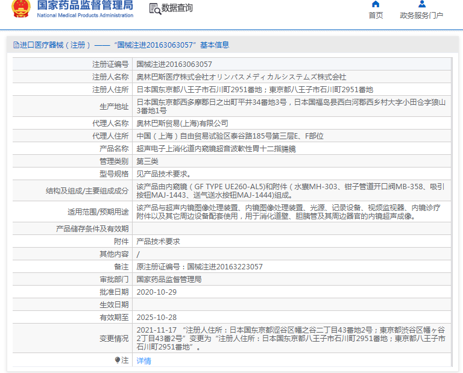Select category value 第三类

coord(147,161)
